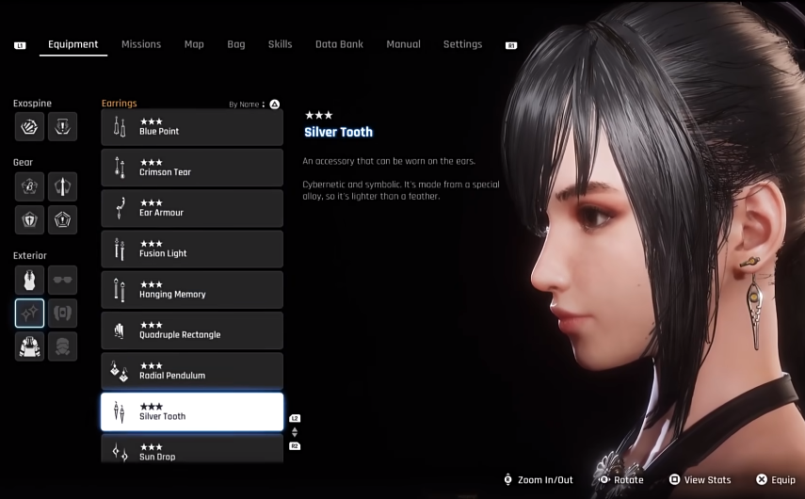Switch to the Missions tab

tap(141, 44)
